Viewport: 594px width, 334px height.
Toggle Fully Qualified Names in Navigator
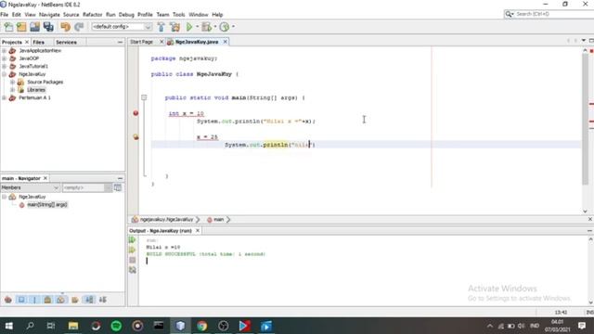pos(75,300)
